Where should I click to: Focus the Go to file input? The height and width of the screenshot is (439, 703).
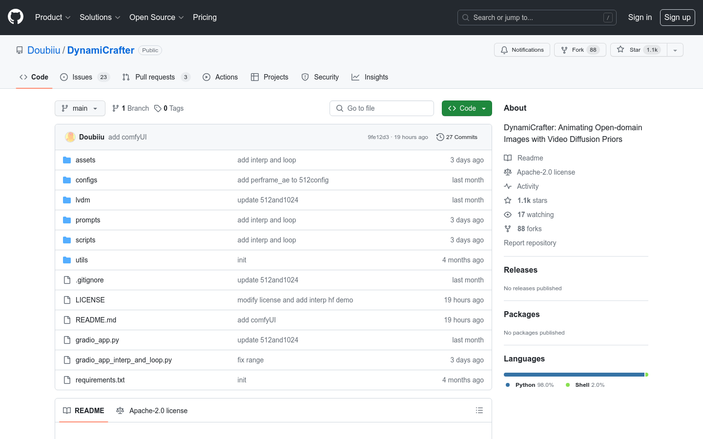pyautogui.click(x=382, y=108)
